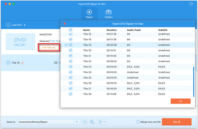Play Title 19 preview

8,63
